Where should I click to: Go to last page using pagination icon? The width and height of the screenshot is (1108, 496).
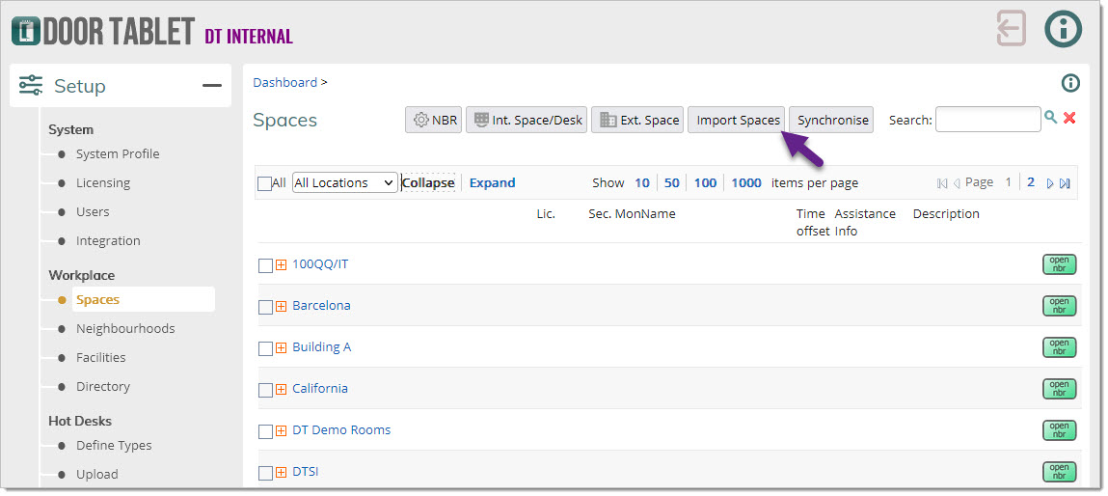(x=1065, y=183)
